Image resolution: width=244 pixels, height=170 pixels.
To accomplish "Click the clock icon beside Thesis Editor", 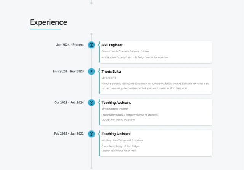I will [x=91, y=71].
